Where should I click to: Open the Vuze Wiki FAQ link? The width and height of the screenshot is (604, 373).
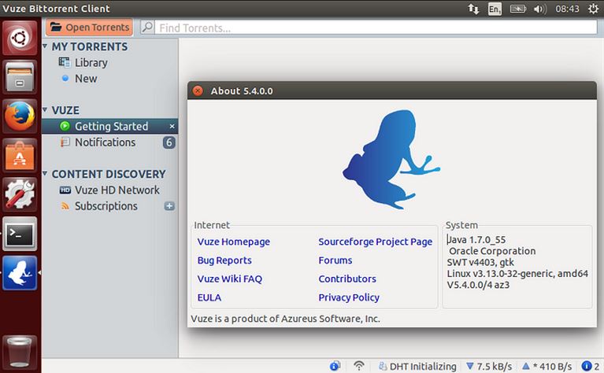point(230,279)
